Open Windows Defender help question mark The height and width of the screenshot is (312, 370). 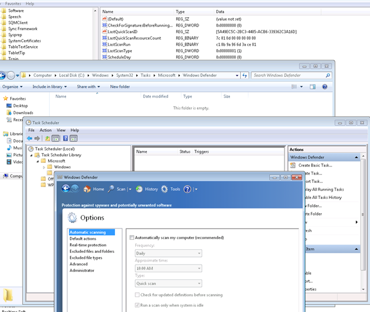coord(187,189)
